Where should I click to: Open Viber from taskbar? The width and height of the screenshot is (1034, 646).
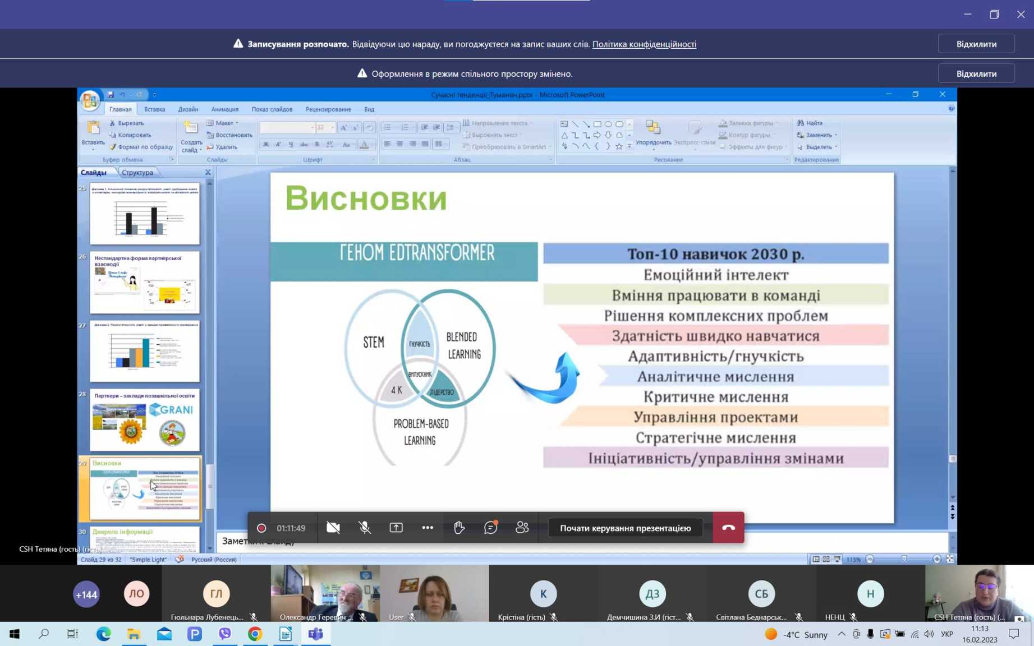pyautogui.click(x=224, y=634)
